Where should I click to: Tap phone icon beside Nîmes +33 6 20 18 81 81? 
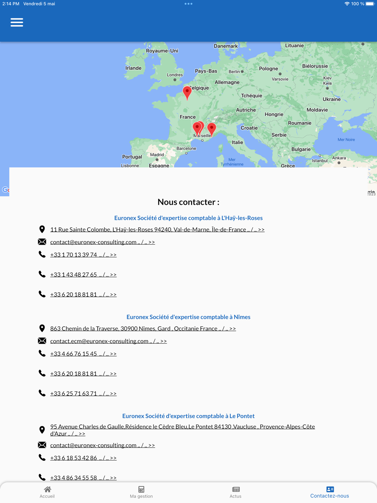pyautogui.click(x=42, y=373)
